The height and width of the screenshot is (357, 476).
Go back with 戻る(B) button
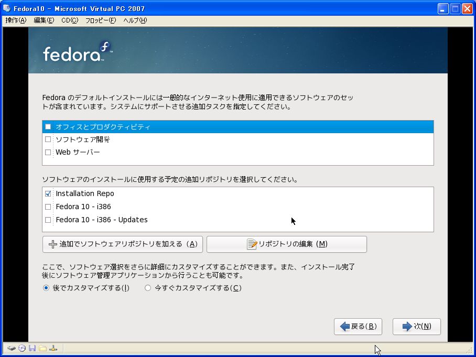click(358, 327)
